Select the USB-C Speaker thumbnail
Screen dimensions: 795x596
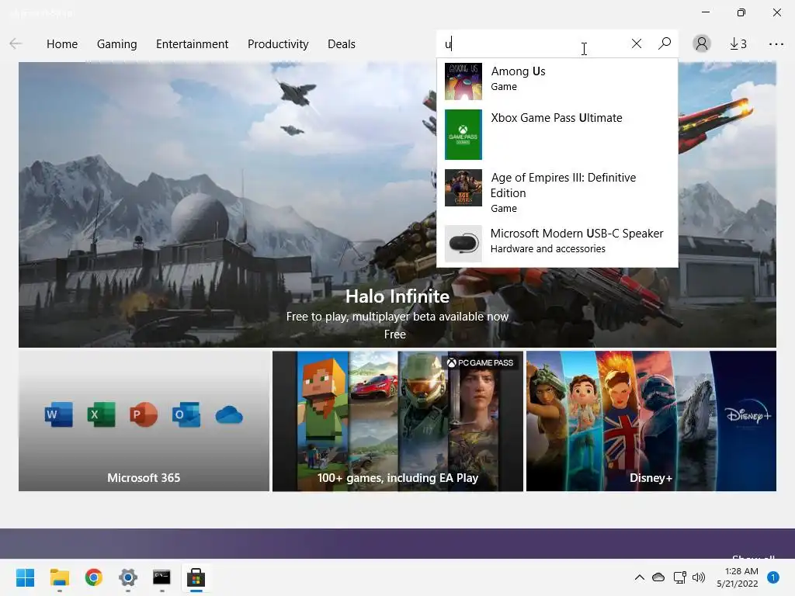pos(463,244)
